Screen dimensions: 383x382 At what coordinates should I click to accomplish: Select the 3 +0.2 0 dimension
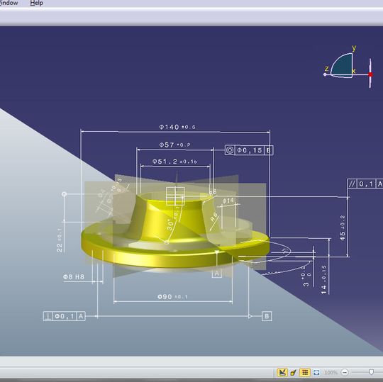pyautogui.click(x=307, y=276)
